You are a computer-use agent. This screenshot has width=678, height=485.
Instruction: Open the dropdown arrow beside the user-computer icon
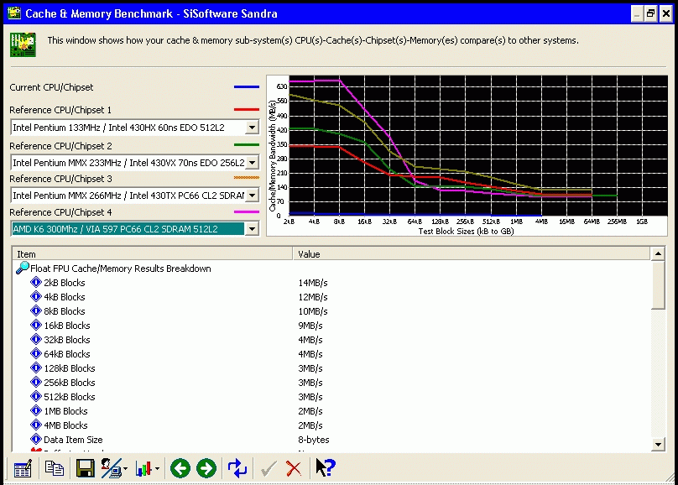[x=126, y=469]
